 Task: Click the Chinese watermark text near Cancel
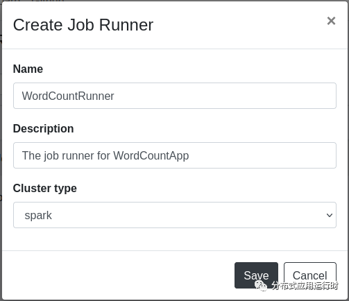click(x=305, y=286)
